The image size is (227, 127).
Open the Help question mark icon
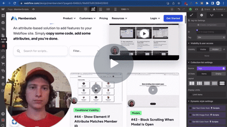pos(3,114)
